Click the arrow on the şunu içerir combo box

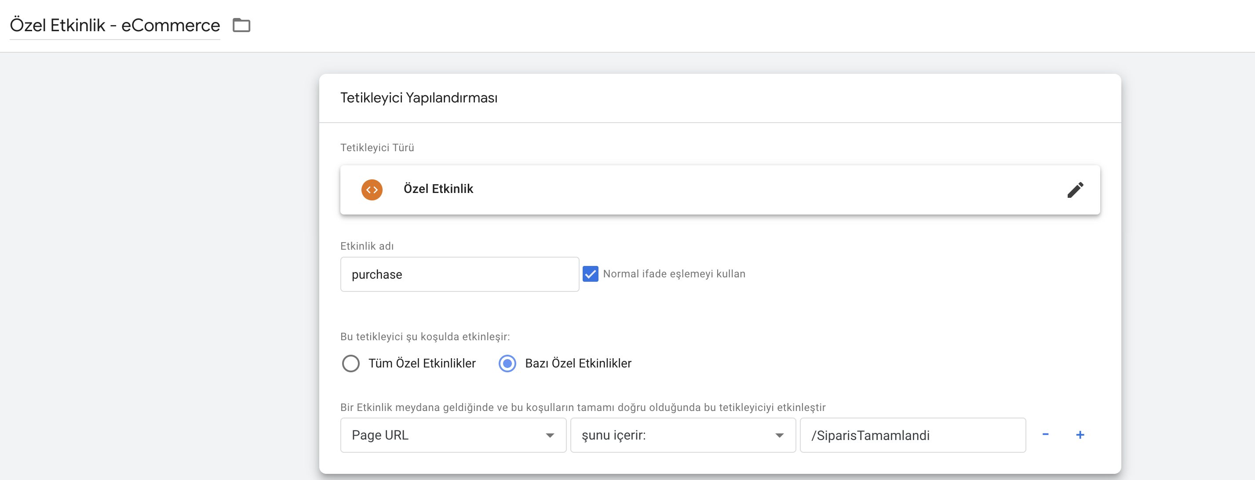click(x=779, y=435)
